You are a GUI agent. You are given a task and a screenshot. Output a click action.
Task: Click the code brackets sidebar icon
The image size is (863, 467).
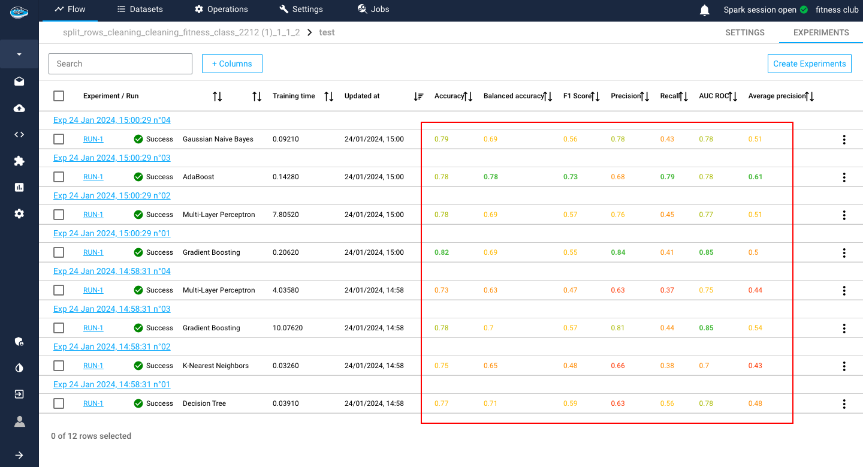coord(19,134)
